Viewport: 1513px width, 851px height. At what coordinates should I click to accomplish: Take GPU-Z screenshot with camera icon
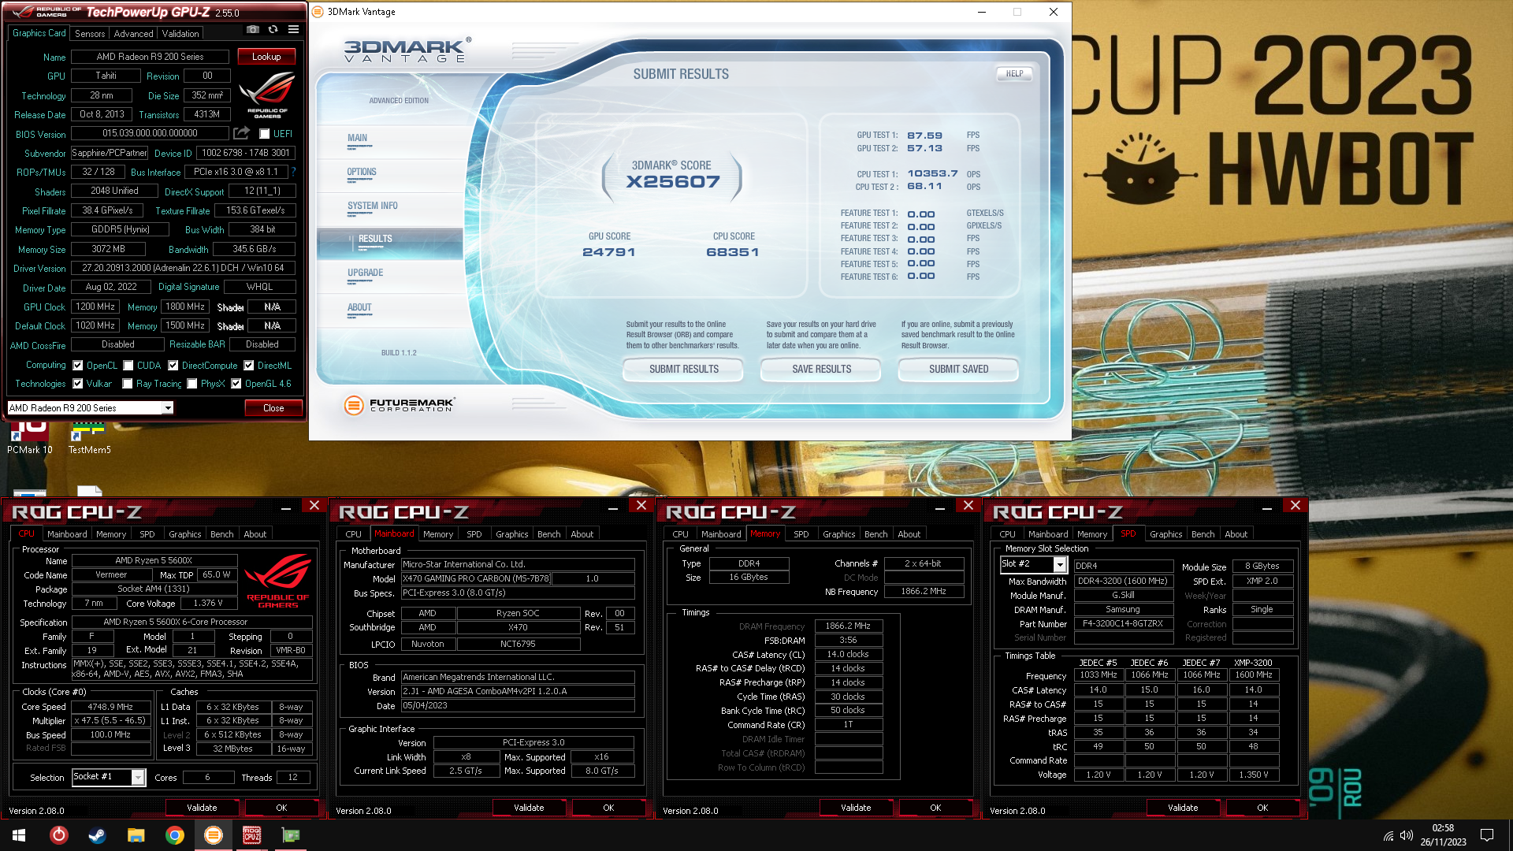[x=252, y=30]
